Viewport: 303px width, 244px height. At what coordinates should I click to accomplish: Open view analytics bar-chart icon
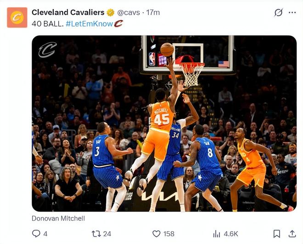[x=217, y=233]
